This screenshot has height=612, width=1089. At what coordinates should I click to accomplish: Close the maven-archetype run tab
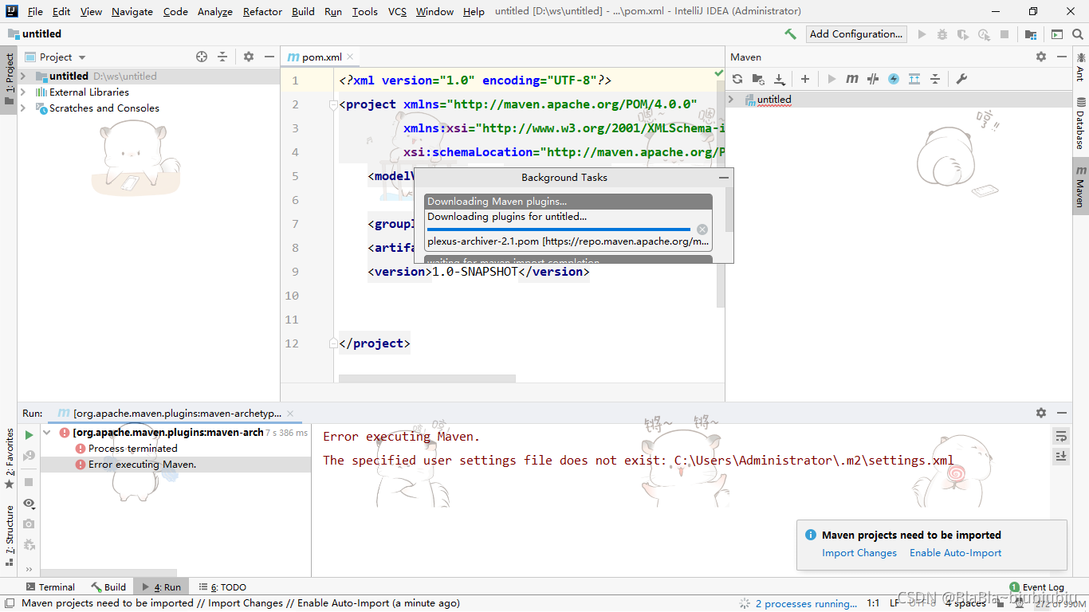coord(290,414)
